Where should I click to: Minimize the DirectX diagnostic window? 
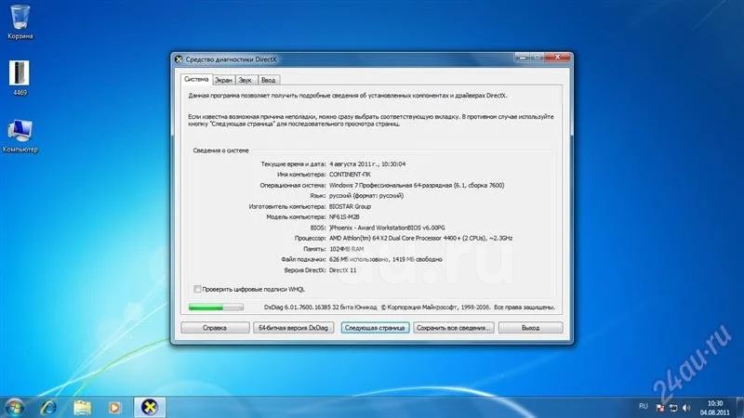522,58
